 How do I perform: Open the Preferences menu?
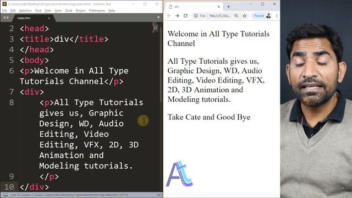click(97, 10)
